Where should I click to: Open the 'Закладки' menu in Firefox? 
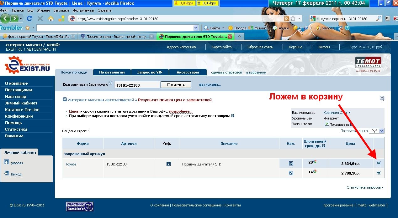point(61,10)
